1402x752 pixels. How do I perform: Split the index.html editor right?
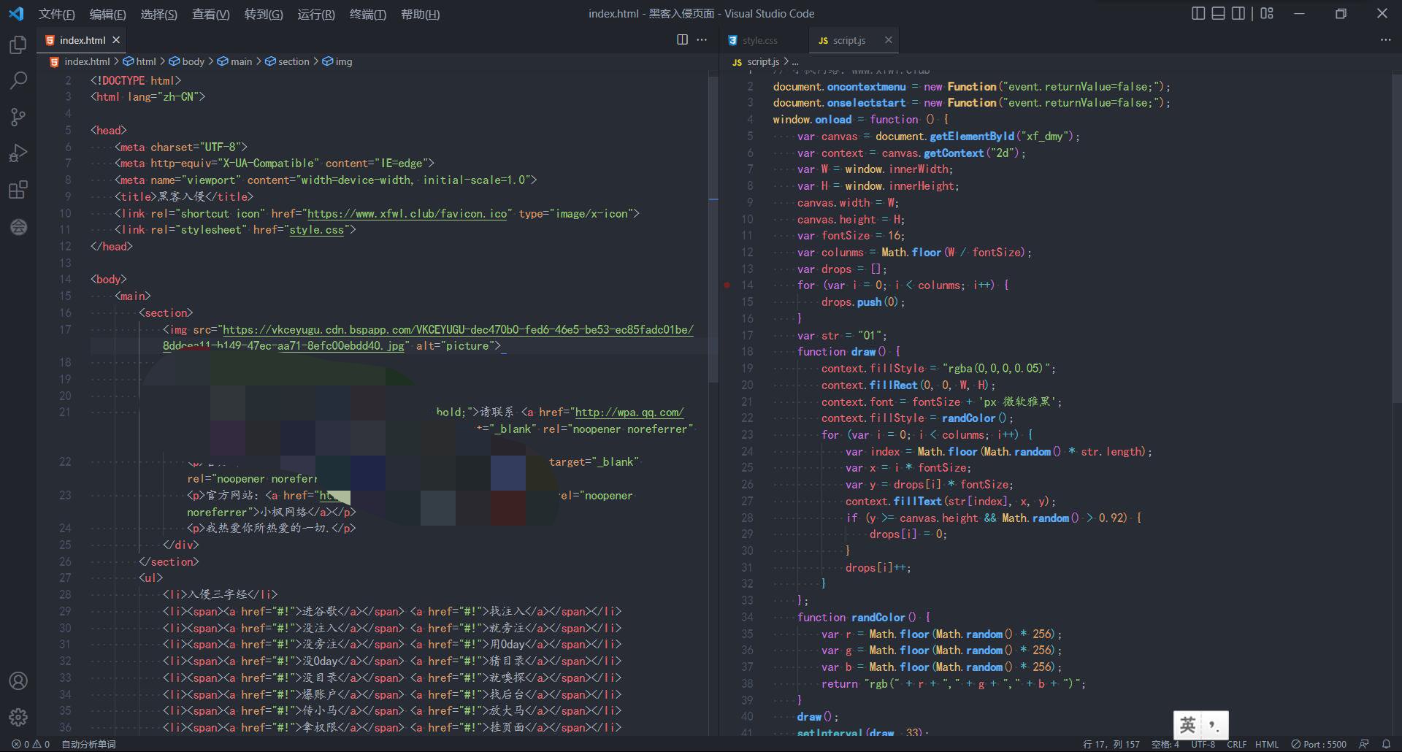[682, 40]
